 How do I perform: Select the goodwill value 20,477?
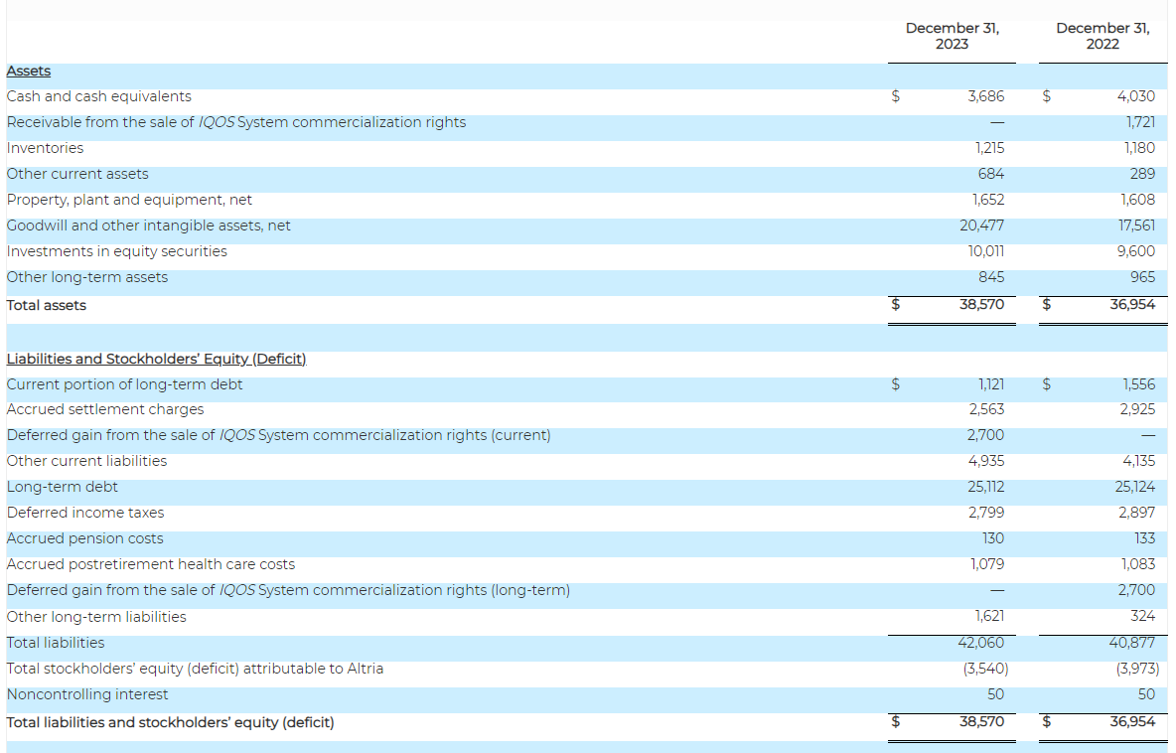(982, 226)
